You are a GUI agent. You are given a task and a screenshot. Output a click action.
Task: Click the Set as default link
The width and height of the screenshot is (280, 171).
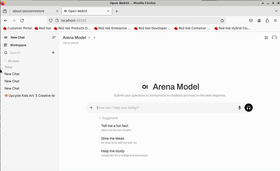coord(71,43)
